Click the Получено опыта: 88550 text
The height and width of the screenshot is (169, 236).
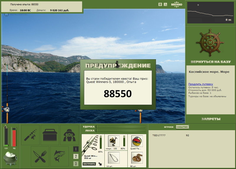point(24,4)
